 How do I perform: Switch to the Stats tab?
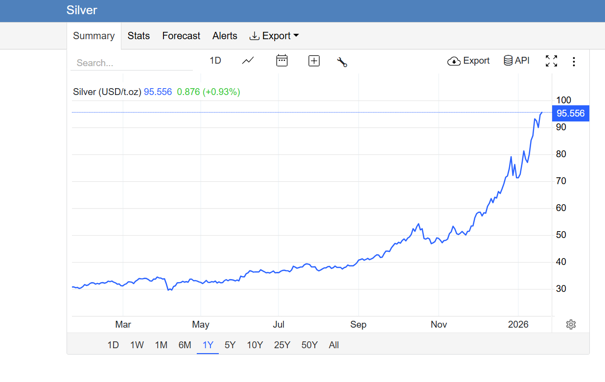click(x=139, y=36)
